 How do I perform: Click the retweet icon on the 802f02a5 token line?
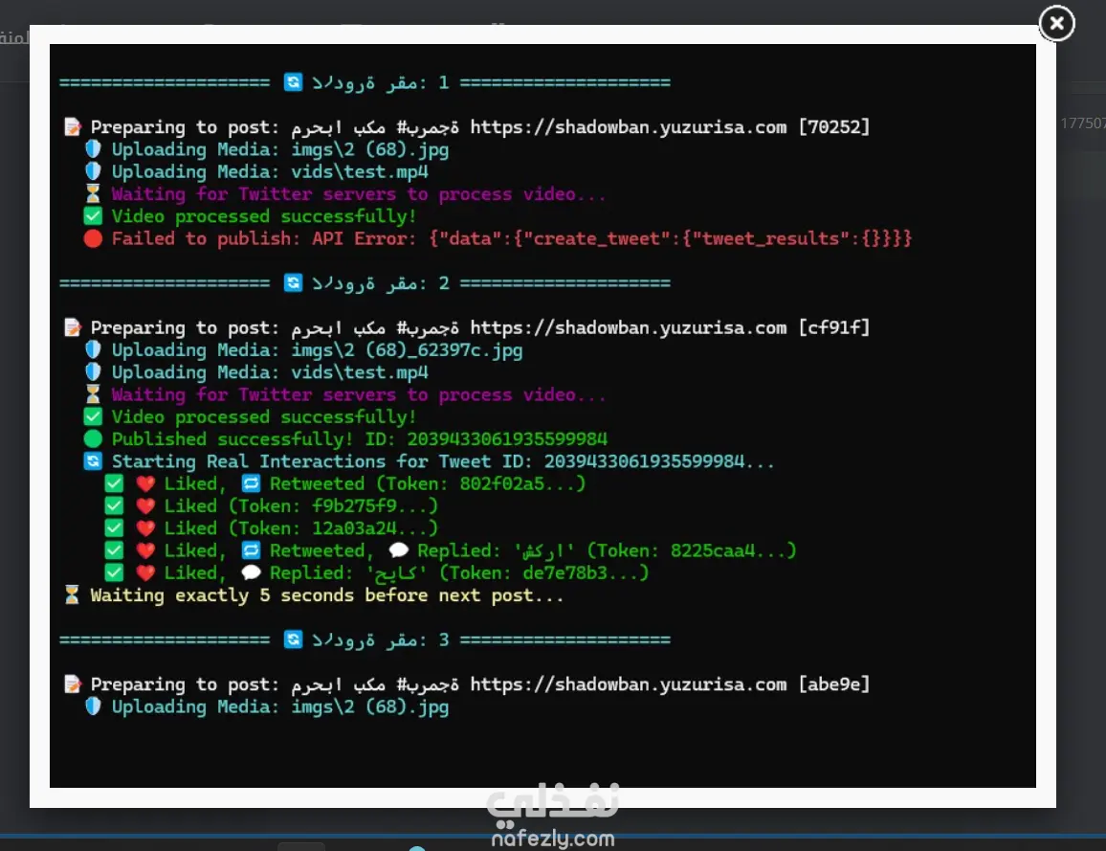tap(251, 483)
